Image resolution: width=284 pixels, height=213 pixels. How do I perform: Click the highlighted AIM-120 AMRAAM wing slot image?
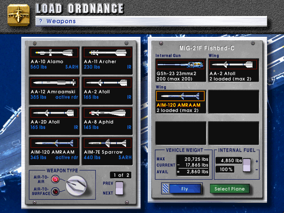(181, 96)
